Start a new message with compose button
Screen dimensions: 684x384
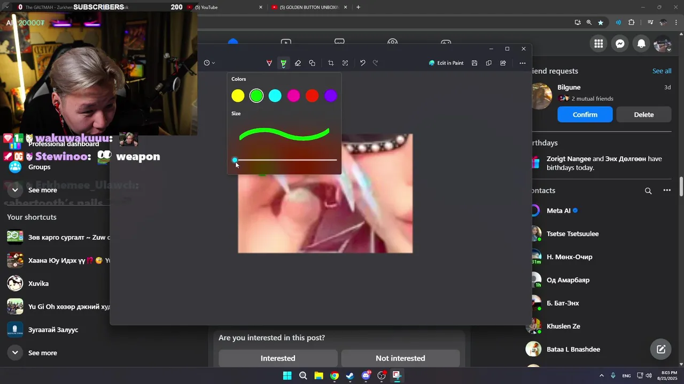[x=661, y=349]
